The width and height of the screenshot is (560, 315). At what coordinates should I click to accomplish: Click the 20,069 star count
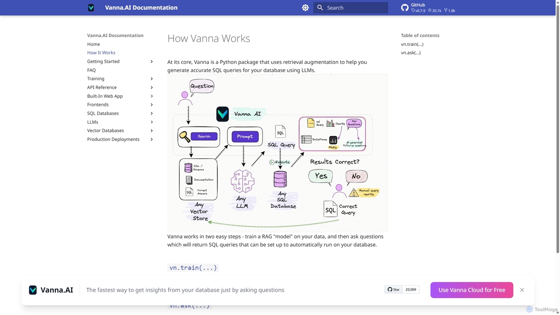(x=411, y=290)
